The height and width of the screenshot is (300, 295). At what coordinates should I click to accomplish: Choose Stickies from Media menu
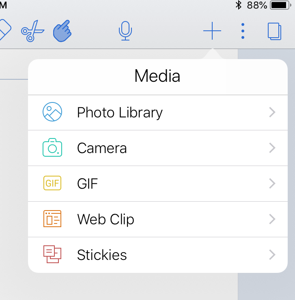pyautogui.click(x=102, y=255)
